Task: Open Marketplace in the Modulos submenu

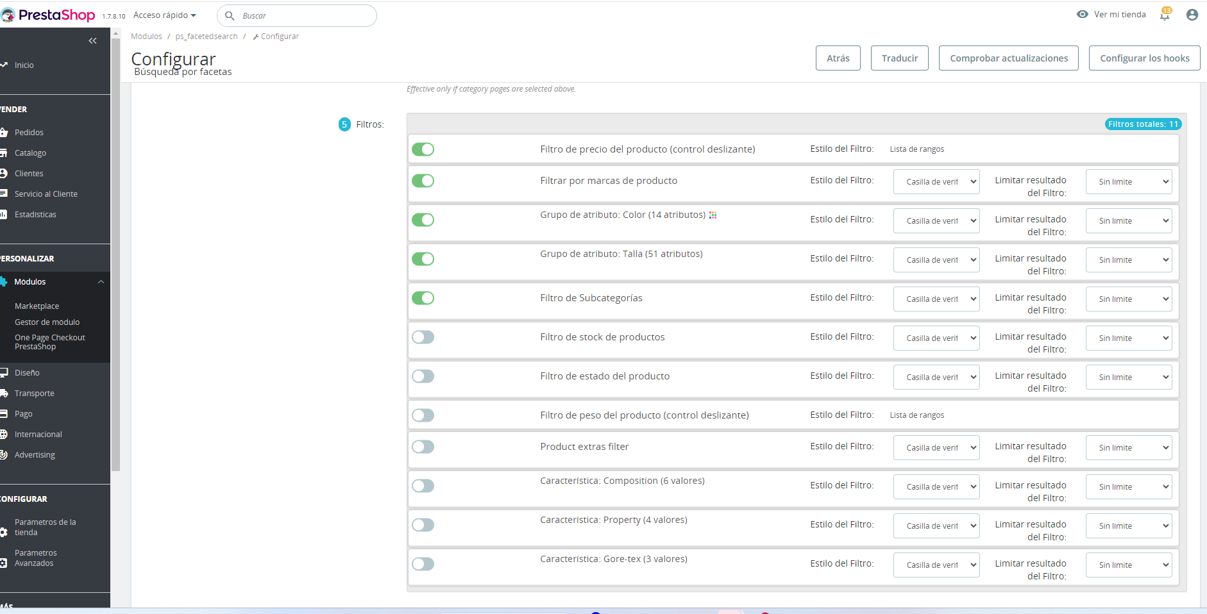Action: coord(37,306)
